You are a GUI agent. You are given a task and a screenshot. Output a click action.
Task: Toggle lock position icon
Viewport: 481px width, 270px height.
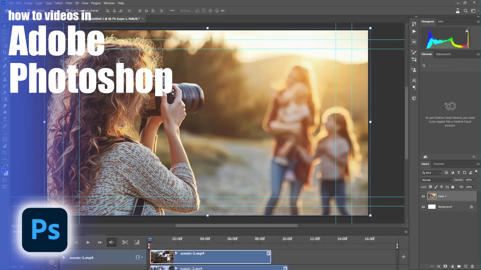tap(441, 187)
